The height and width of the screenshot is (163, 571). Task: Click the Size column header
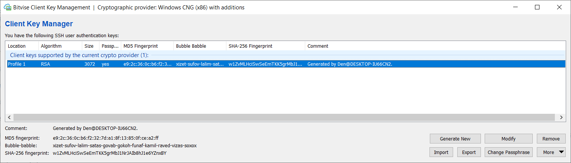click(90, 46)
